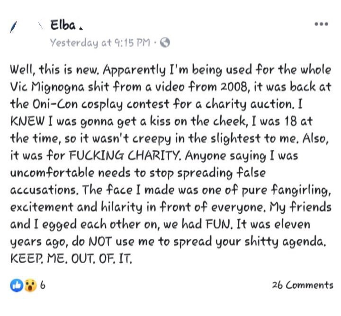Click the Yesterday at 9:15 PM timestamp
This screenshot has width=341, height=316.
pos(100,43)
